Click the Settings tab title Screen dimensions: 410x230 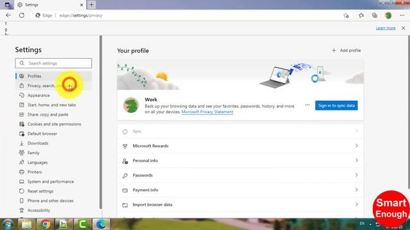[x=31, y=5]
